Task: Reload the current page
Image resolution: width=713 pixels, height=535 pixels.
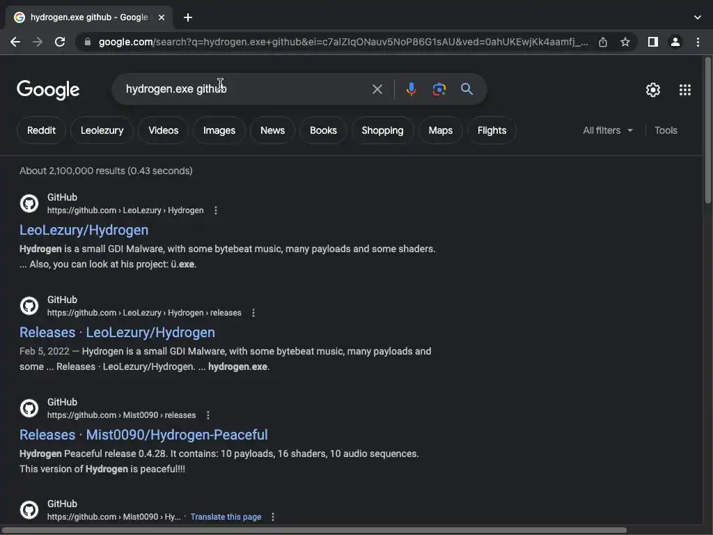Action: (x=60, y=42)
